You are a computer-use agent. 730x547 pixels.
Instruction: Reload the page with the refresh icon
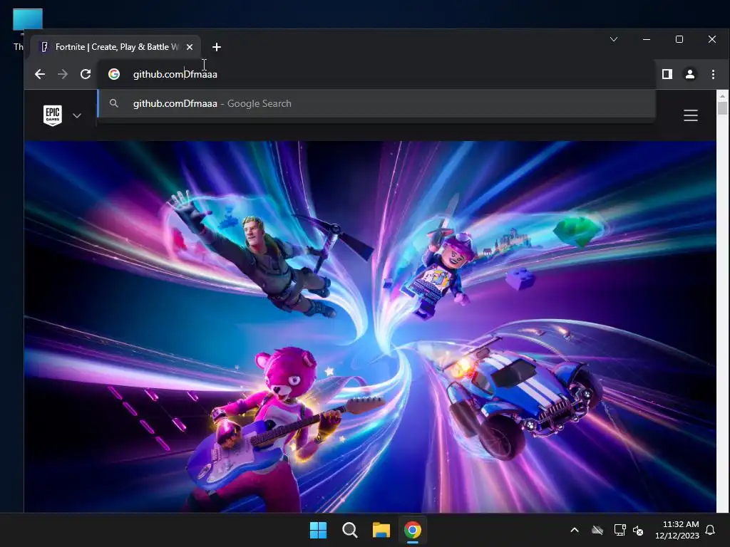click(86, 74)
